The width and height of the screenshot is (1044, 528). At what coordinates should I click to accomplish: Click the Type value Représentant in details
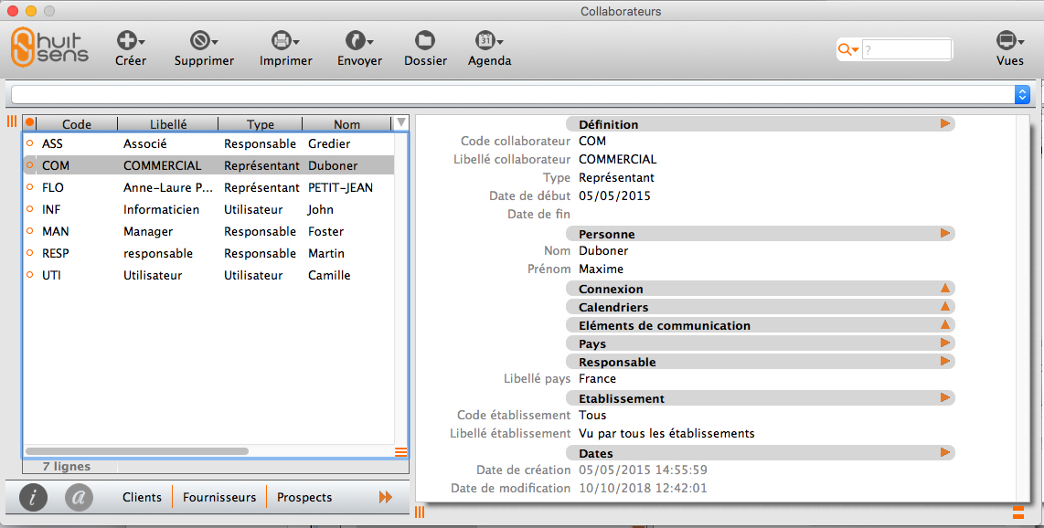pos(616,177)
